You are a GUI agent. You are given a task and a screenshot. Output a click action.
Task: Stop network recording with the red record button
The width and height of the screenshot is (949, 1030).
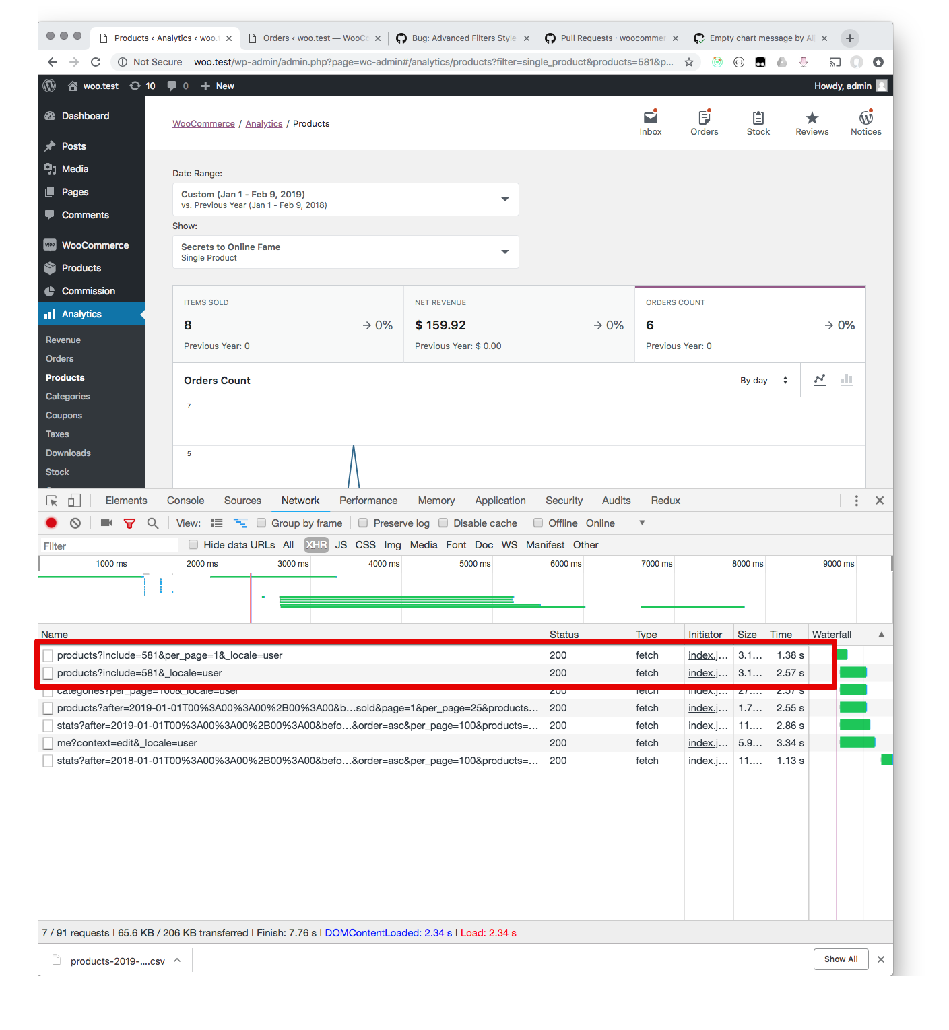click(x=51, y=523)
